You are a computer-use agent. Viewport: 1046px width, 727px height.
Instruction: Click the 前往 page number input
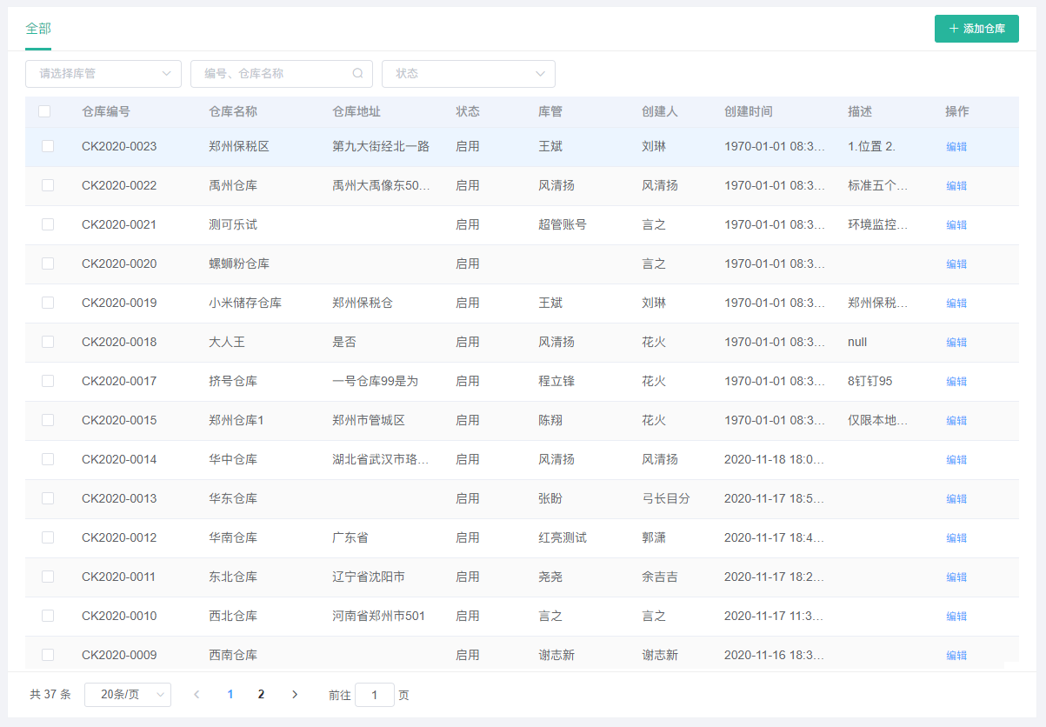[375, 695]
